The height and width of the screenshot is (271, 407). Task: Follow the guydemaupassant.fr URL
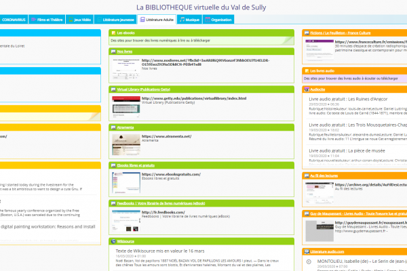(371, 222)
